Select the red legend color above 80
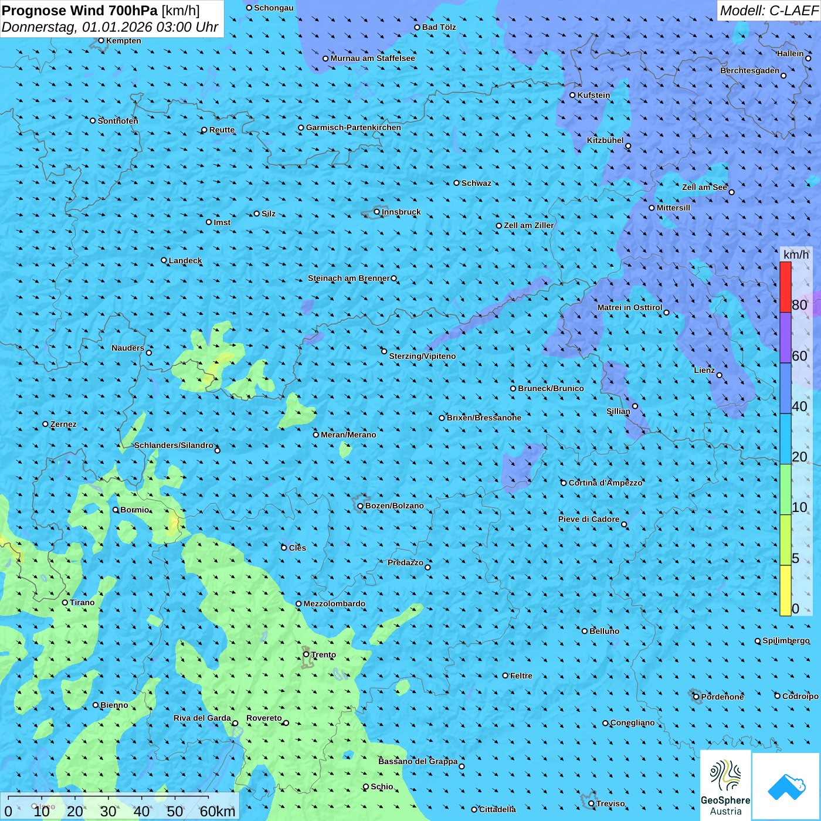The image size is (821, 821). (785, 287)
